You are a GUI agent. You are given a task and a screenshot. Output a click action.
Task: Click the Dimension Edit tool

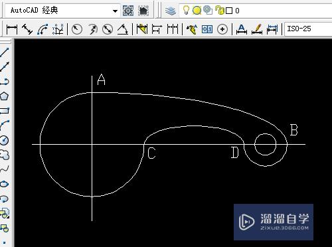242,29
